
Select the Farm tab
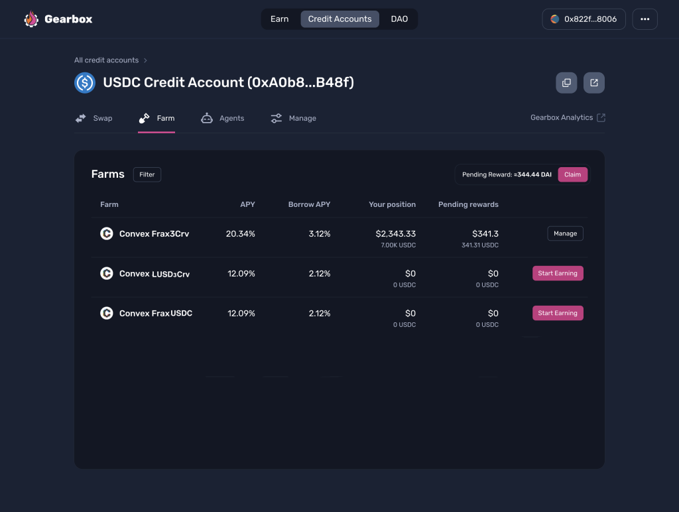coord(156,118)
